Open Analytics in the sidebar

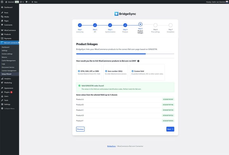(x=7, y=78)
